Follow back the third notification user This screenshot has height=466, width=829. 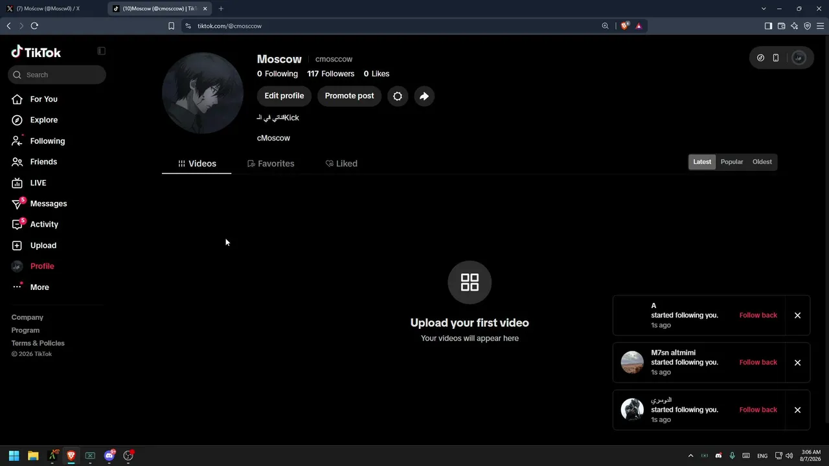pos(758,410)
